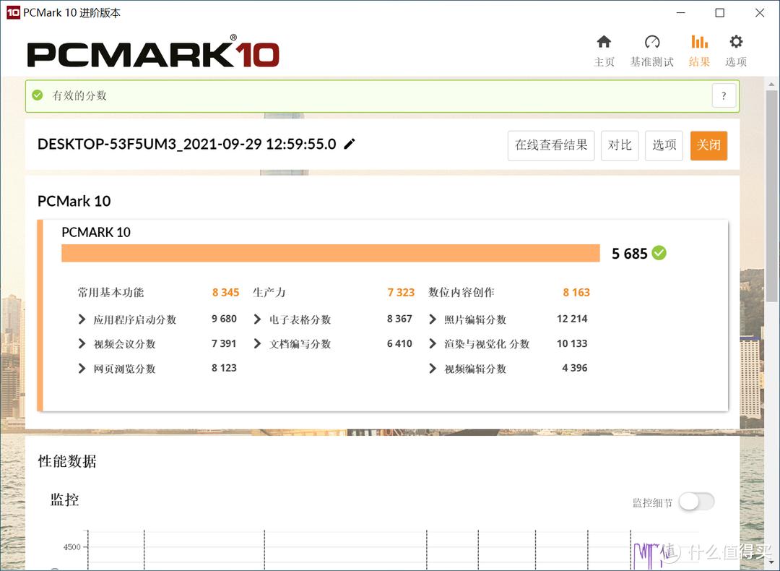Open the 选项 settings gear icon

(736, 43)
